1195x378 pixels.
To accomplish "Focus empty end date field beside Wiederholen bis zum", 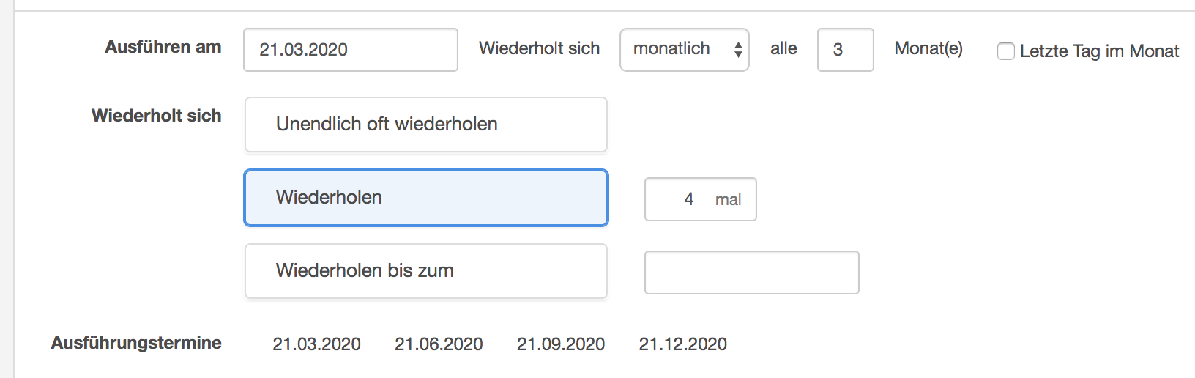I will (x=751, y=273).
